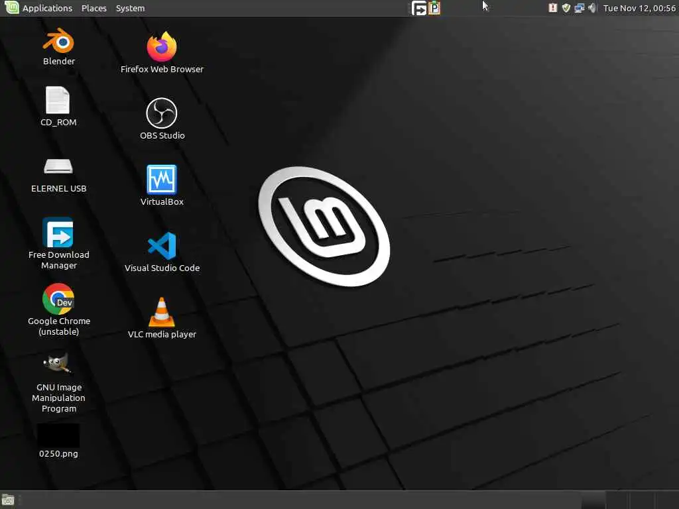Click Free Download Manager panel tray icon
This screenshot has width=679, height=509.
(419, 8)
